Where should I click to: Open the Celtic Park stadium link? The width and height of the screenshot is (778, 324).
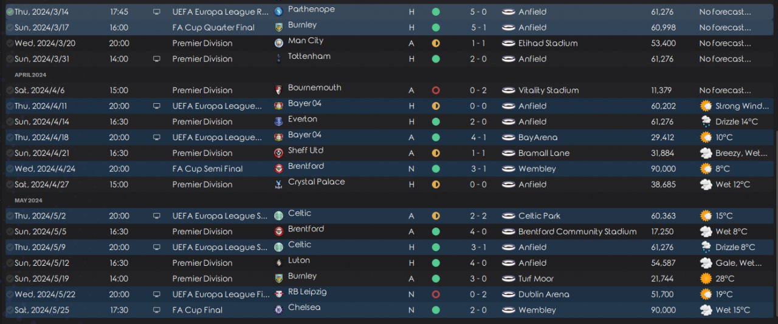click(539, 216)
